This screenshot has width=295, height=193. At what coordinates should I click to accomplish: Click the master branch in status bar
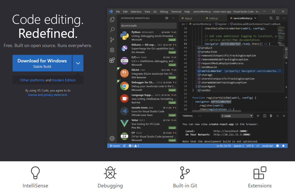115,146
